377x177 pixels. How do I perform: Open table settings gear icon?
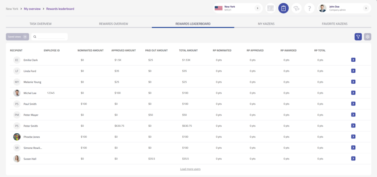367,37
